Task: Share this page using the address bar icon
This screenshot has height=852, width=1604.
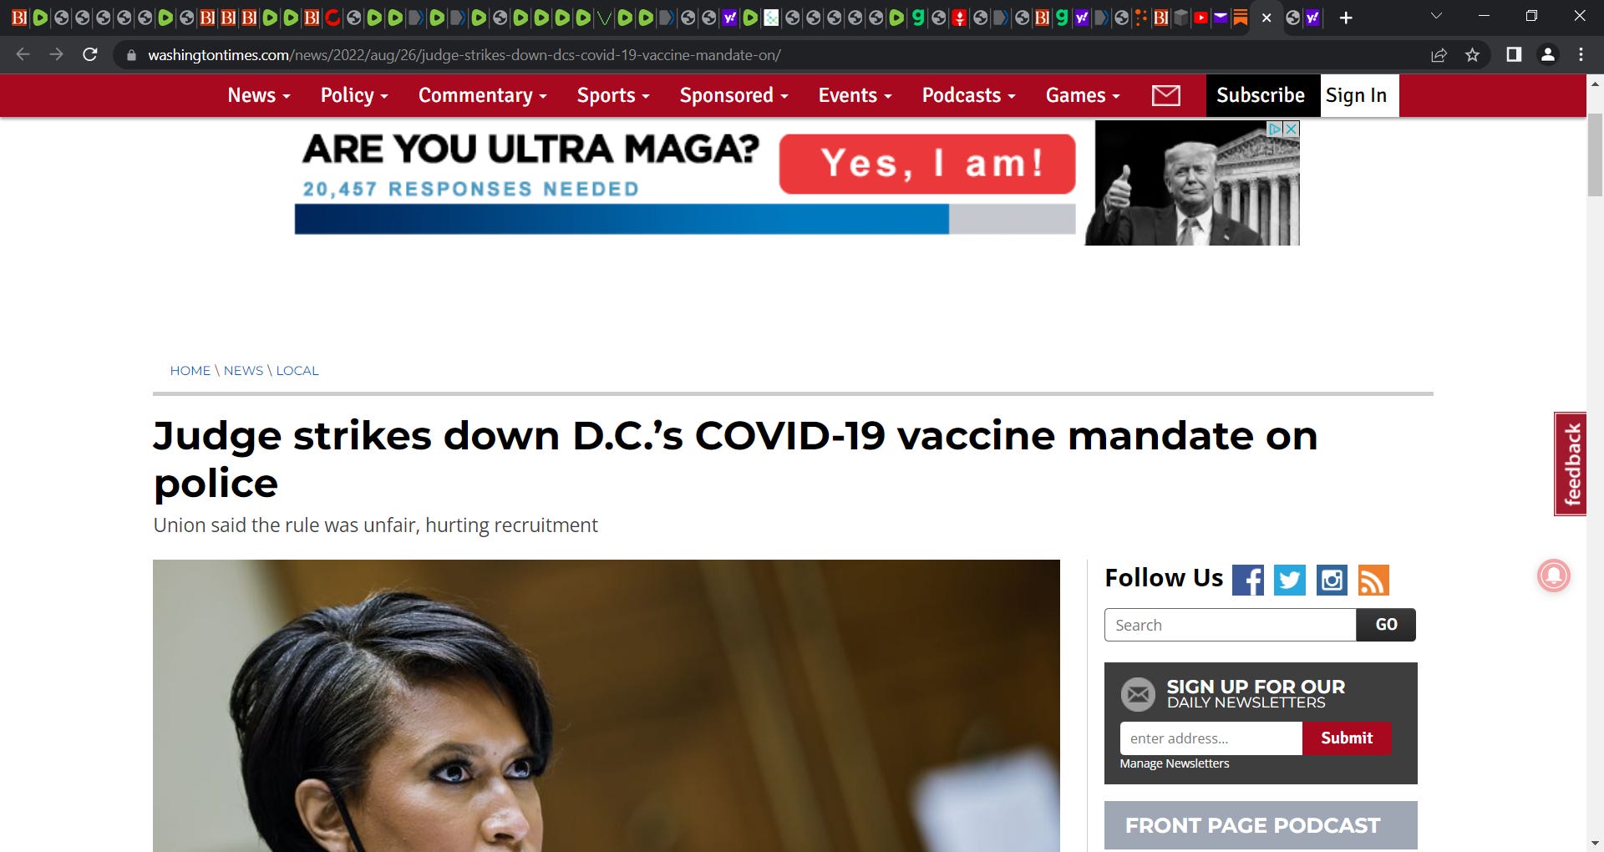Action: point(1439,55)
